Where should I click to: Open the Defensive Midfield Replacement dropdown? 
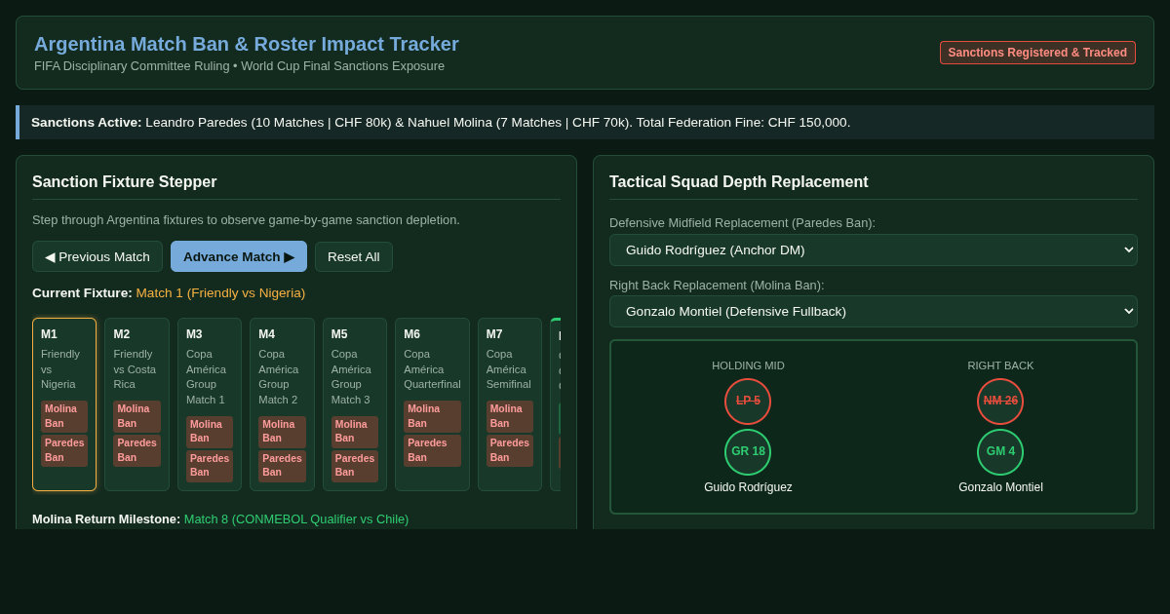pos(874,249)
